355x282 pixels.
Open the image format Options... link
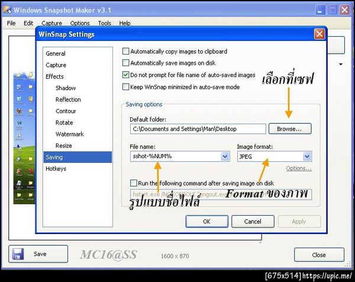[x=299, y=168]
